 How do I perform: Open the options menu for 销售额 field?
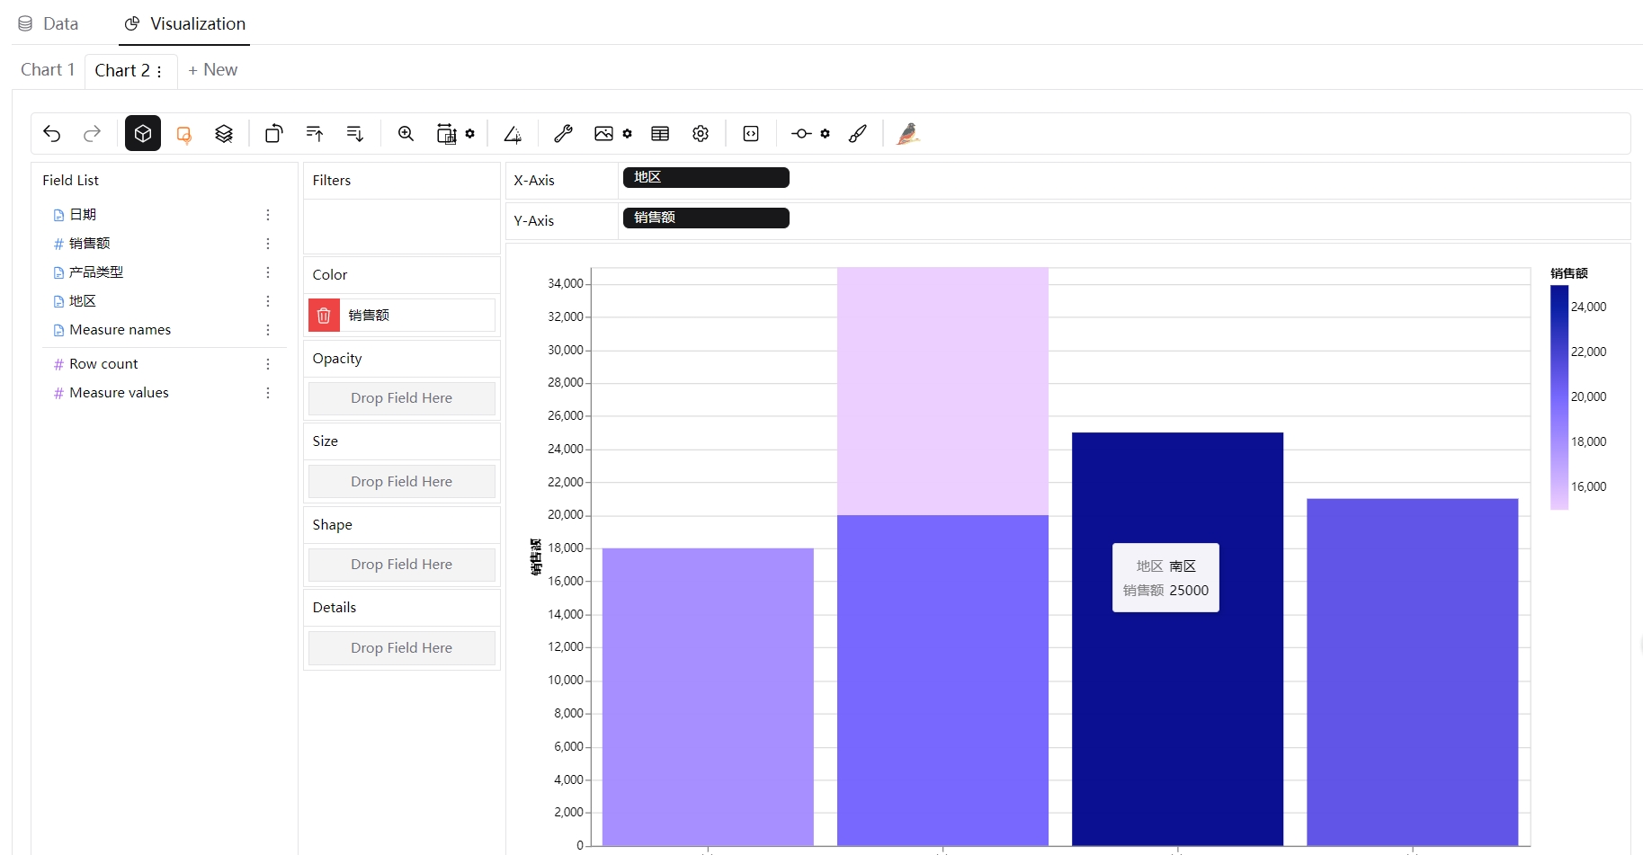[x=268, y=244]
